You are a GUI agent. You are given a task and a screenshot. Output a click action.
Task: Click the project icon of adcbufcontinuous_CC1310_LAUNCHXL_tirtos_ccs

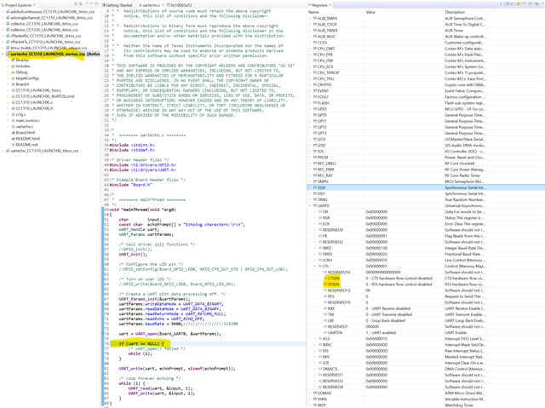point(8,12)
